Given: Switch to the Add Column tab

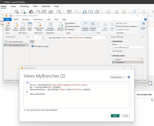Looking at the screenshot, I should tap(38, 19).
